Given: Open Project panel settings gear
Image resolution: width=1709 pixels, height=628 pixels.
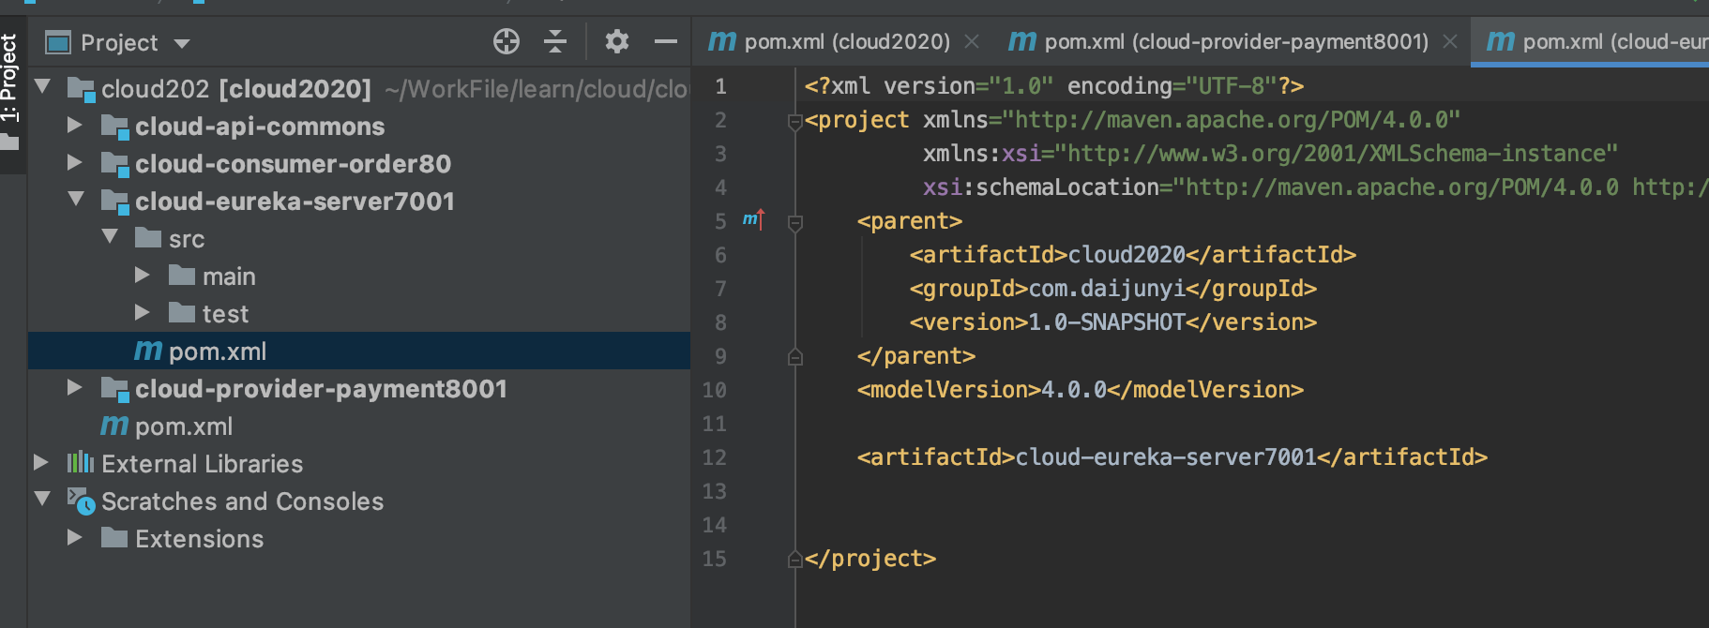Looking at the screenshot, I should click(x=616, y=42).
